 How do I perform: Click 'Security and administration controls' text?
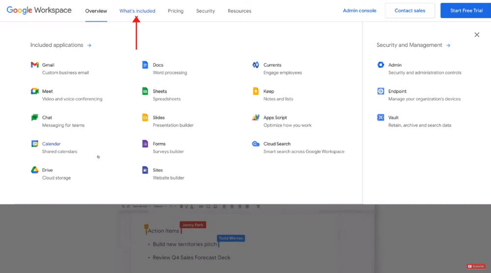click(425, 73)
